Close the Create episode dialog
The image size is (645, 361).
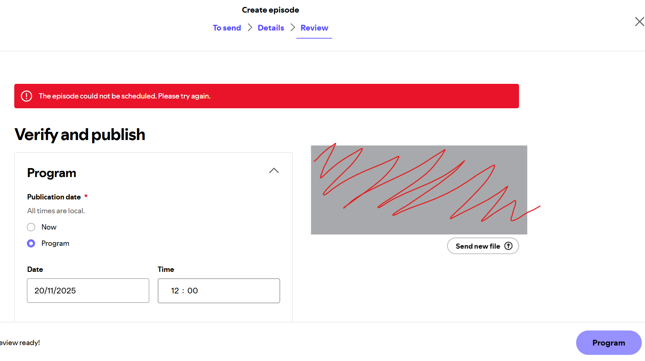(x=639, y=22)
